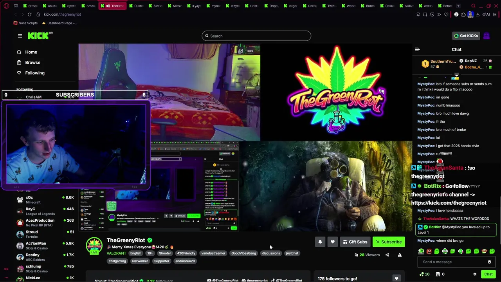
Task: Select the VALORANT category link
Action: 116,253
